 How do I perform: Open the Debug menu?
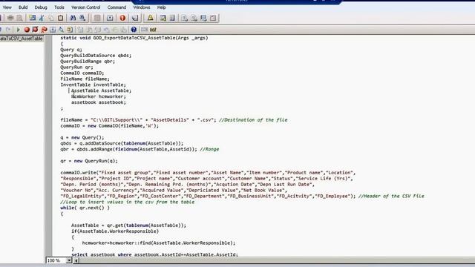pyautogui.click(x=41, y=7)
